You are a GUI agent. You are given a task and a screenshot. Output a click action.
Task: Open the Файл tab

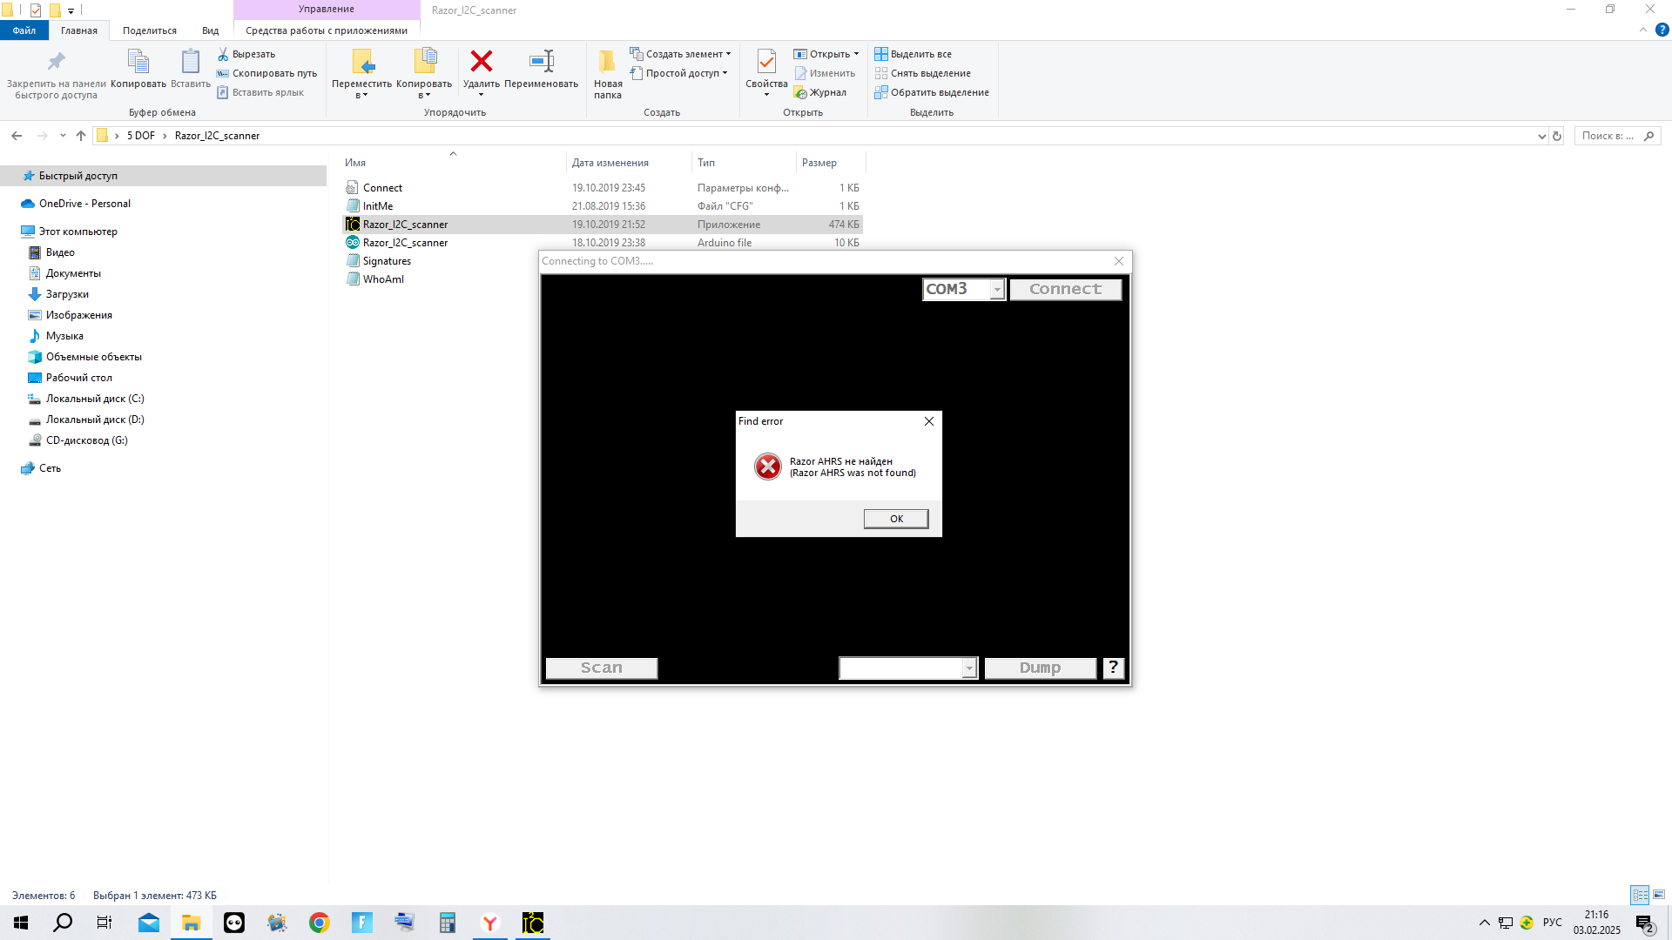point(24,30)
